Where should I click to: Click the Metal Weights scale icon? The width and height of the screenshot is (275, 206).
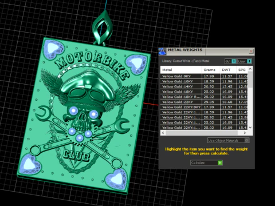pos(162,51)
